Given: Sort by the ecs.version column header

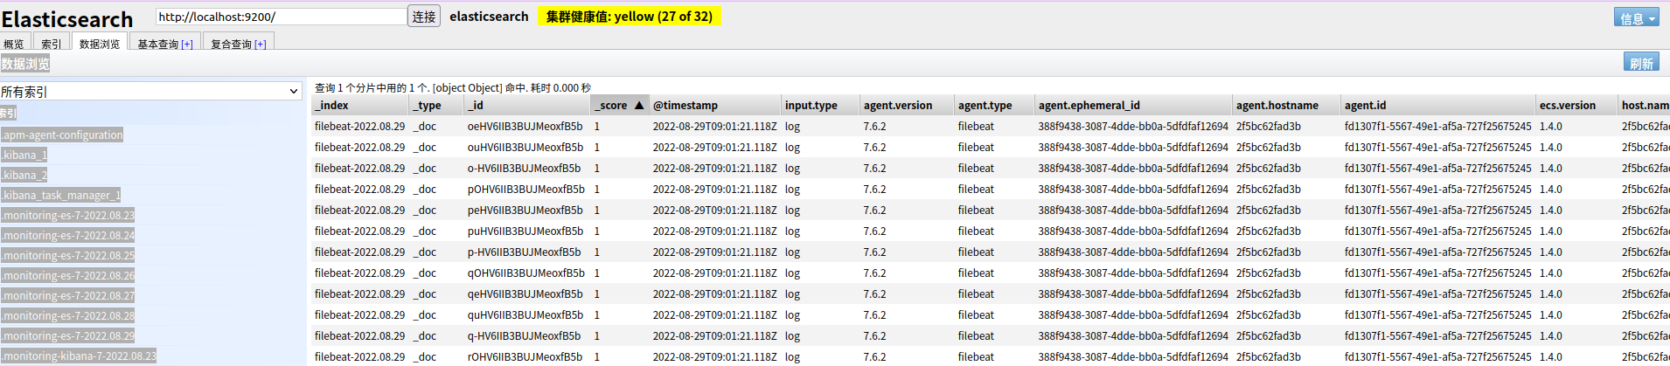Looking at the screenshot, I should (x=1576, y=105).
